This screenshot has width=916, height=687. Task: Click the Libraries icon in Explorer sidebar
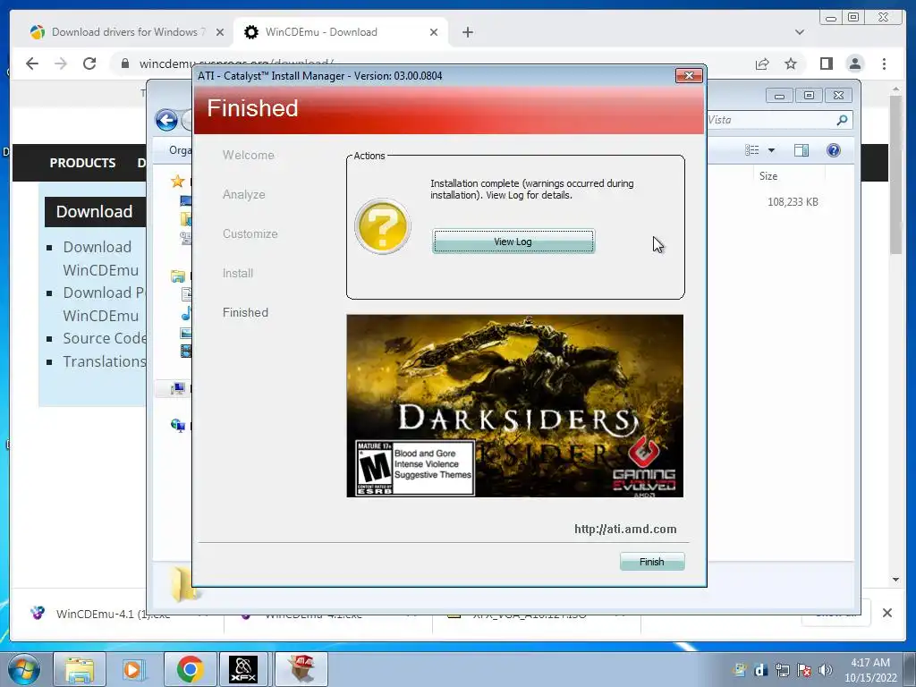coord(178,276)
